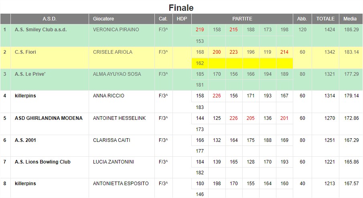Screen dimensions: 363x198
Task: Select player name CRISELE ARIOLA
Action: (113, 52)
